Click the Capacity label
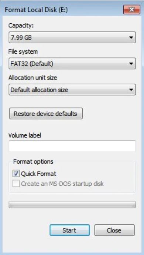The height and width of the screenshot is (255, 144). point(21,26)
